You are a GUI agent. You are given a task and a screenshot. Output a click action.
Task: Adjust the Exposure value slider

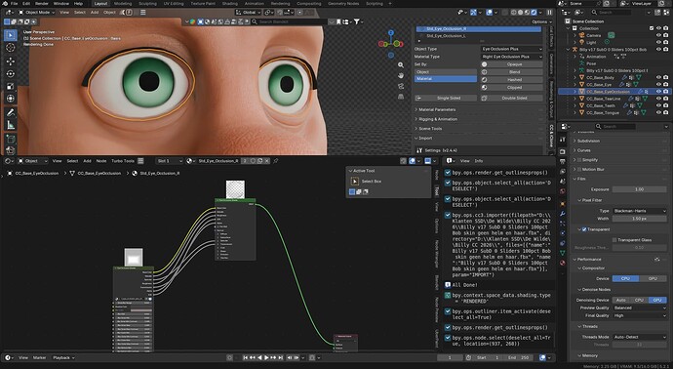[x=639, y=189]
